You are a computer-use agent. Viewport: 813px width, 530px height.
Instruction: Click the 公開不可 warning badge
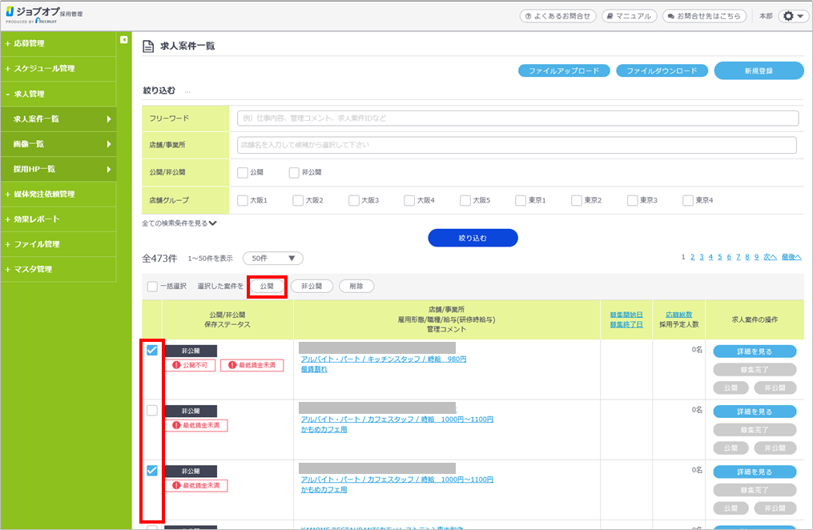tap(189, 365)
